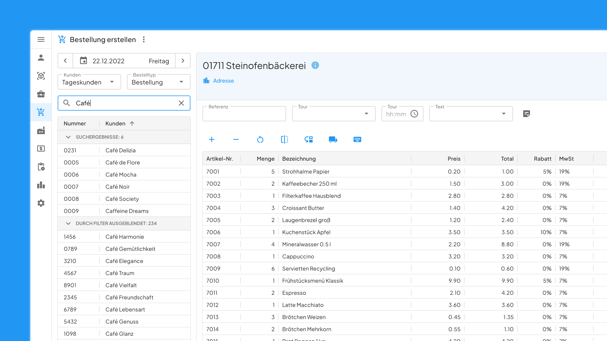607x341 pixels.
Task: Click the Rabatt column header
Action: pos(543,159)
